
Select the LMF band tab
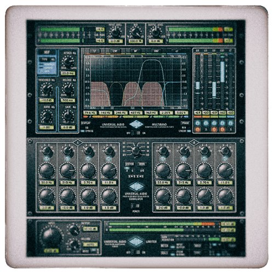115,51
